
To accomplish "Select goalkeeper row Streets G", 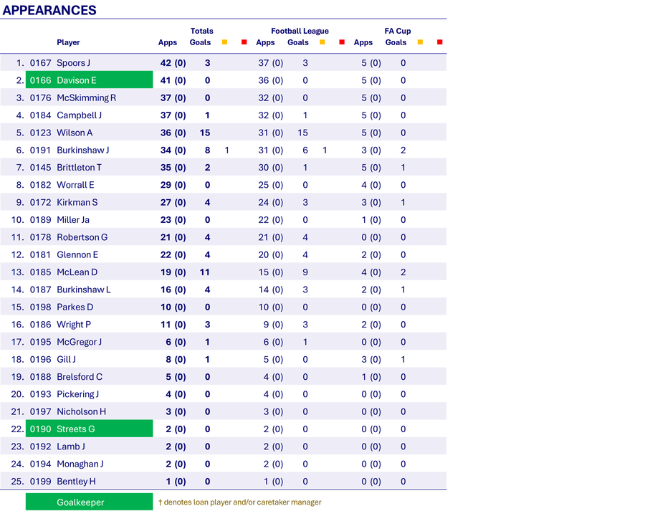I will (90, 429).
